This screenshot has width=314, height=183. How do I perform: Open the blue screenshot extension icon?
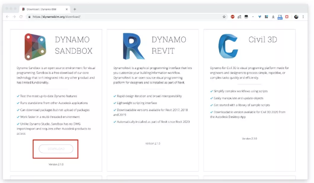tap(280, 17)
